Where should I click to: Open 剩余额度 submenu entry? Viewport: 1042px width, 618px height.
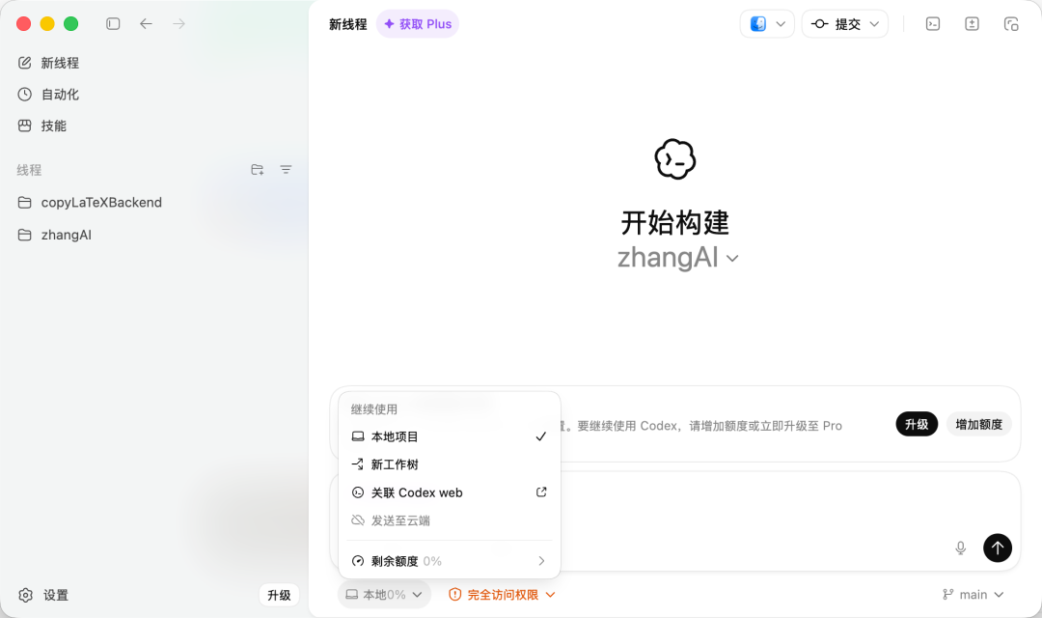click(450, 561)
